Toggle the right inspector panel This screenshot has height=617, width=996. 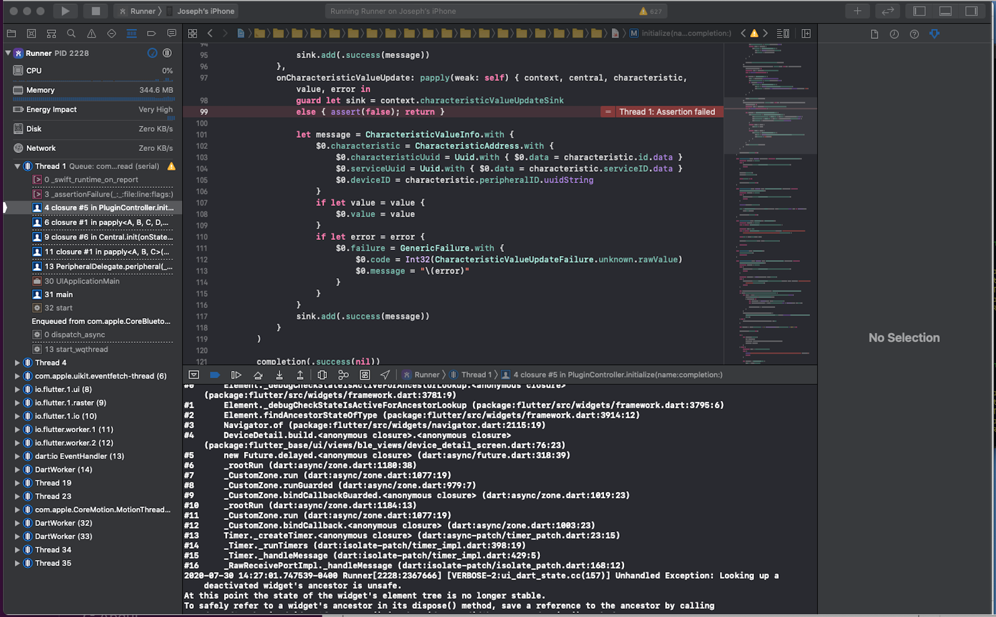coord(970,11)
